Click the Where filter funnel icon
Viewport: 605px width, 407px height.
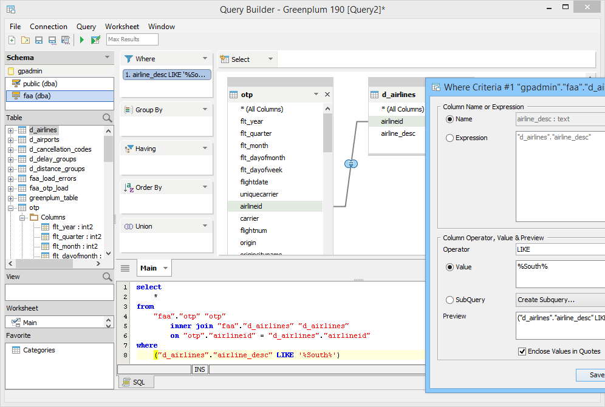point(129,59)
